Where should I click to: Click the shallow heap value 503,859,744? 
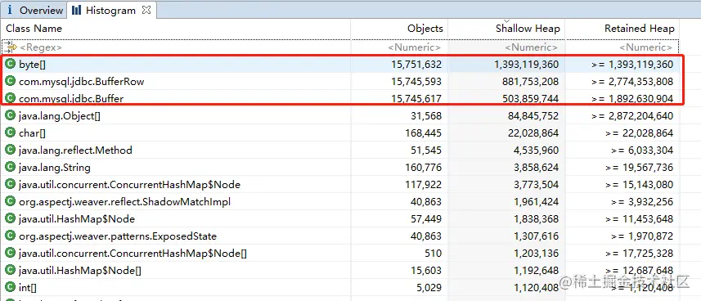coord(530,98)
